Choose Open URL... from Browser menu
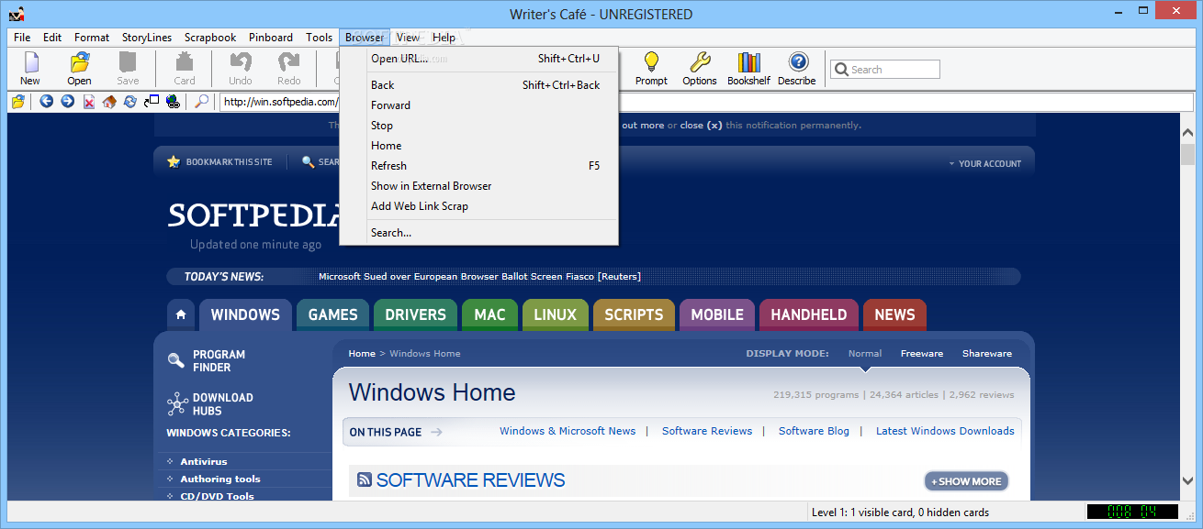The width and height of the screenshot is (1203, 529). [478, 59]
